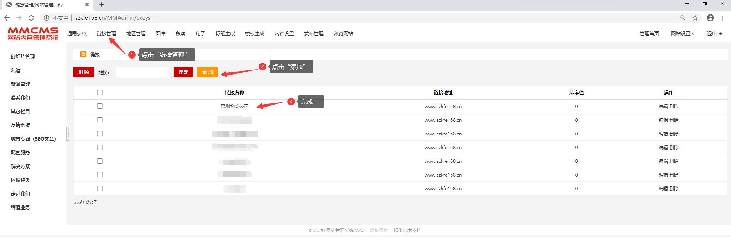This screenshot has height=237, width=731.
Task: Tick the checkbox in the last table row
Action: pos(100,188)
